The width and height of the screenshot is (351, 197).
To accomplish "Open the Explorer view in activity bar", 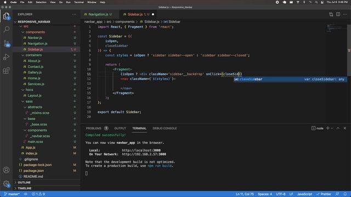I will click(6, 16).
